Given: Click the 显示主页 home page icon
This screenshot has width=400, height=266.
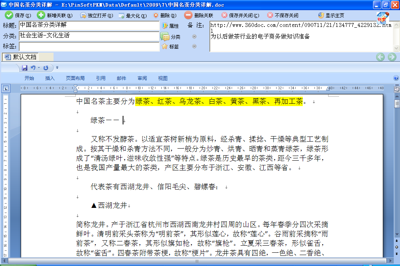Looking at the screenshot, I should 321,16.
